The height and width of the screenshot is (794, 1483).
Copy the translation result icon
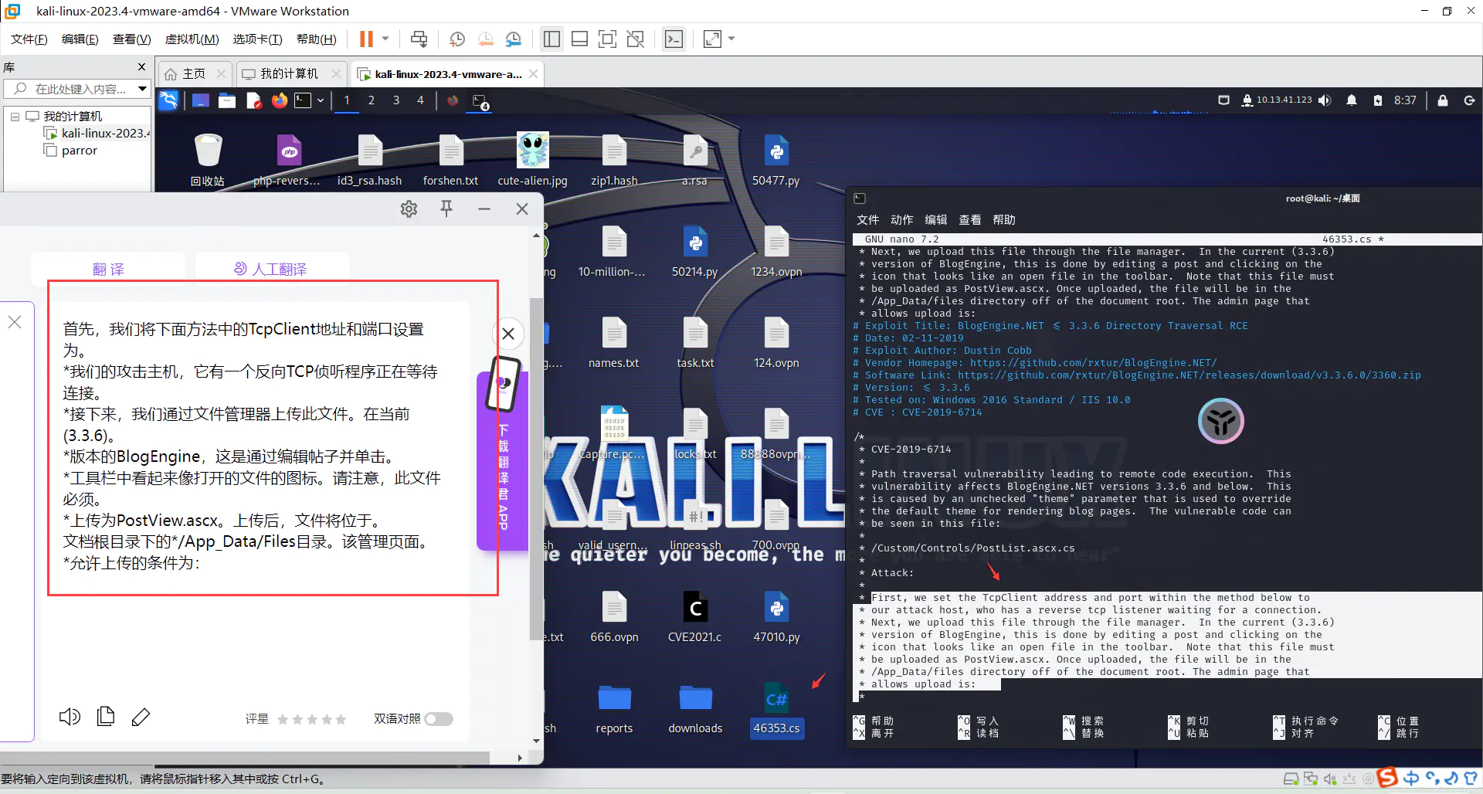click(x=106, y=718)
